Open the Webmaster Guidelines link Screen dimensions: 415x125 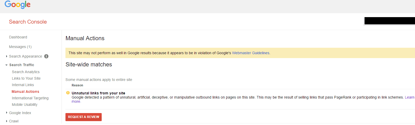point(251,53)
